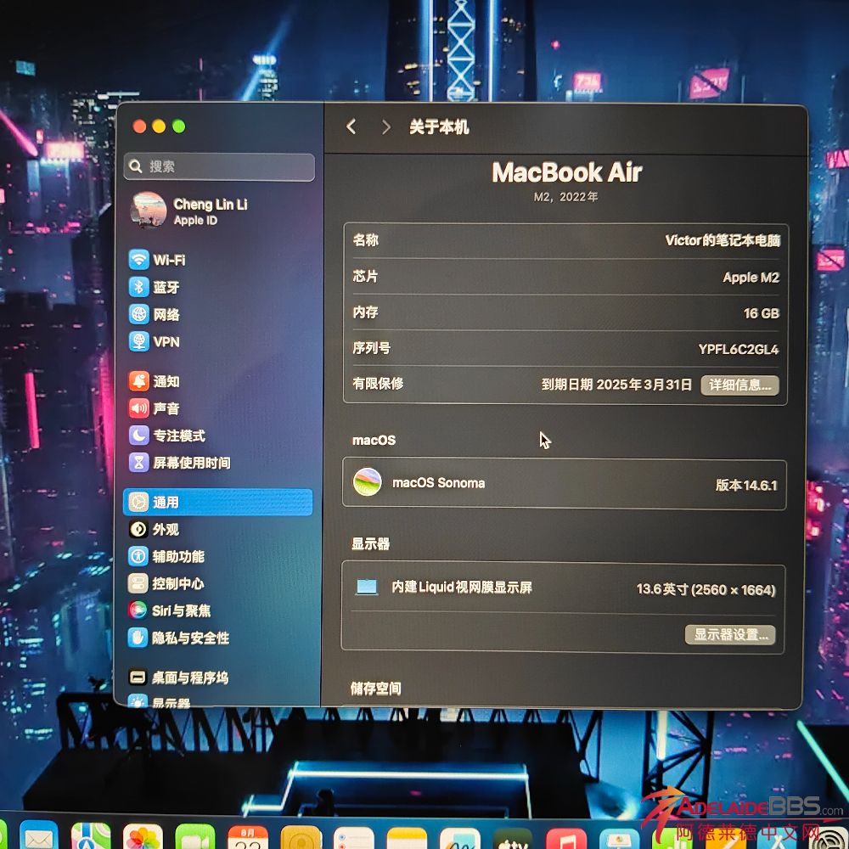Go forward with the right chevron
The width and height of the screenshot is (849, 849).
385,127
